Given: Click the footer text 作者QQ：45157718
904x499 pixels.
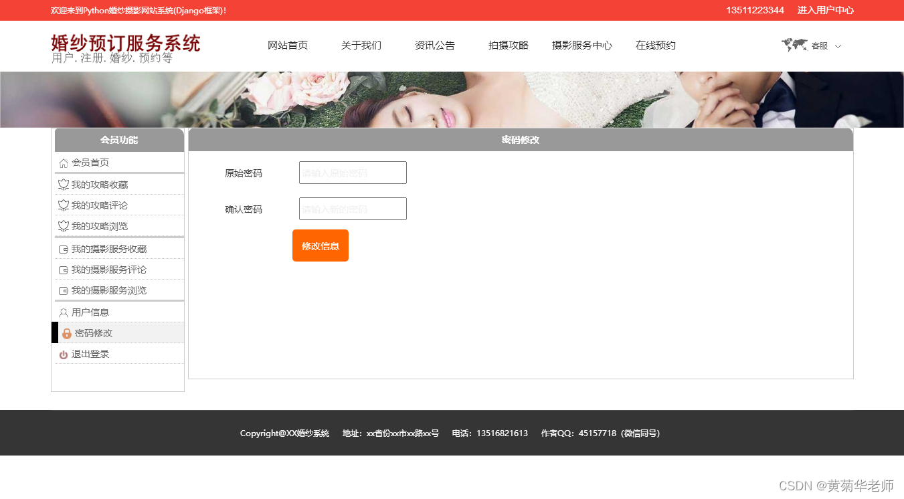Looking at the screenshot, I should click(601, 433).
